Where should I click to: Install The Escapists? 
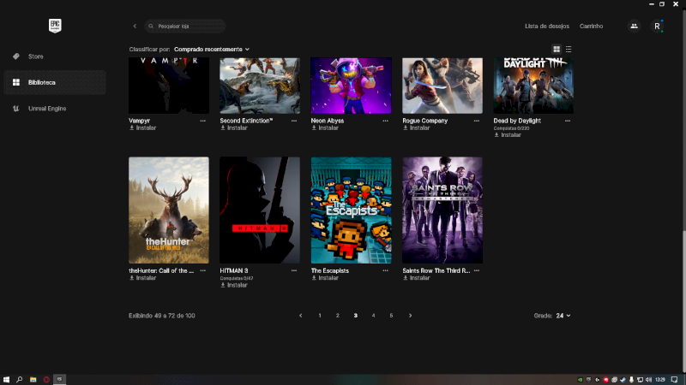coord(325,277)
